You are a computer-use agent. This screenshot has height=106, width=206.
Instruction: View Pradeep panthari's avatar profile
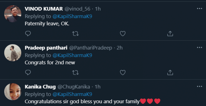coord(13,53)
